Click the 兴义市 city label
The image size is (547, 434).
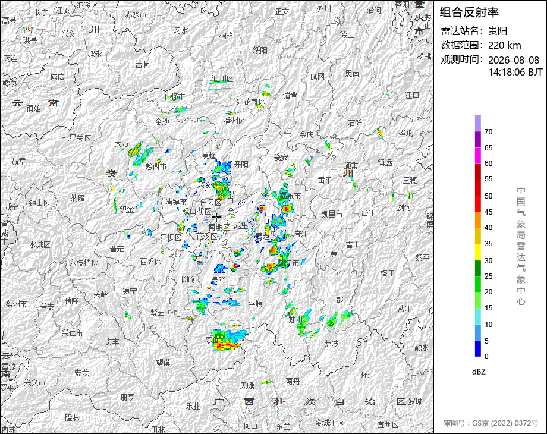34,382
